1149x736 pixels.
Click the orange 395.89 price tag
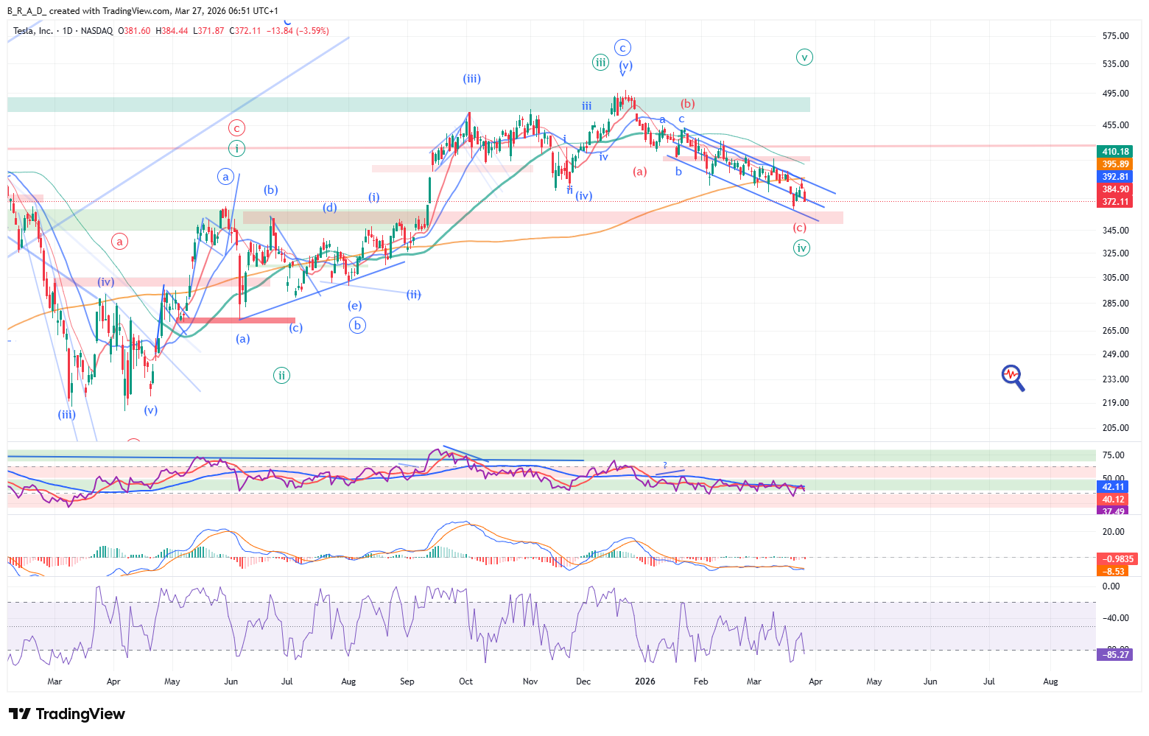pyautogui.click(x=1115, y=164)
